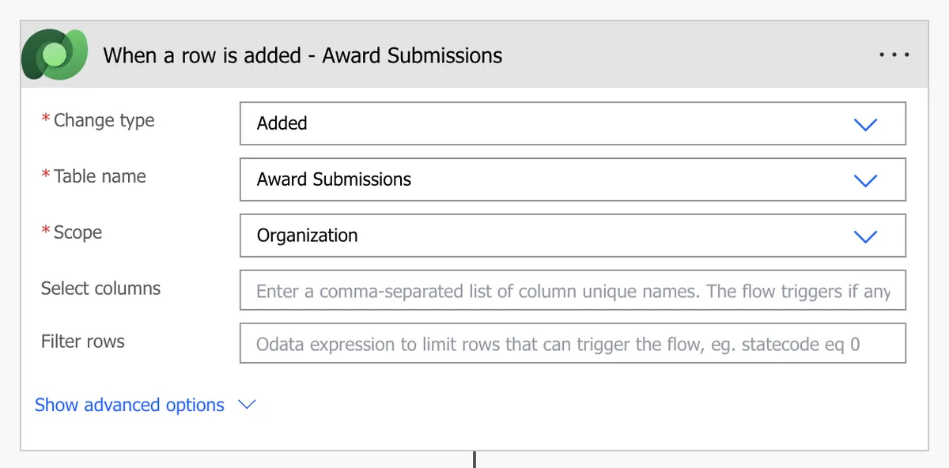This screenshot has height=468, width=949.
Task: Click the chevron arrow in Change type field
Action: tap(866, 124)
